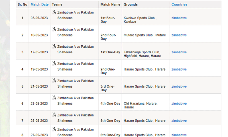Open zimbabwe link for 03-05-2023 match
Image resolution: width=228 pixels, height=137 pixels.
pyautogui.click(x=179, y=18)
